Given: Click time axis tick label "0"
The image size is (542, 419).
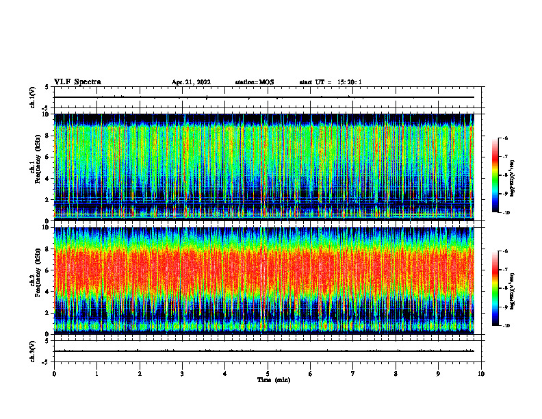Looking at the screenshot, I should (x=54, y=374).
